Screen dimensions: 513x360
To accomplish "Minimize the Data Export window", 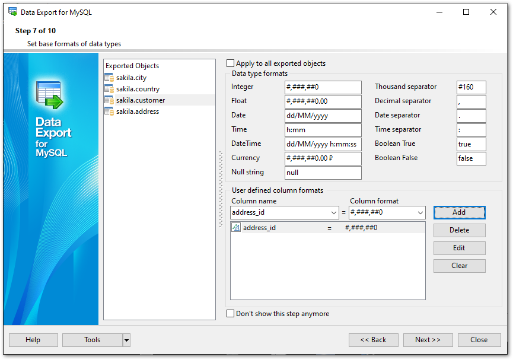I will pyautogui.click(x=439, y=12).
